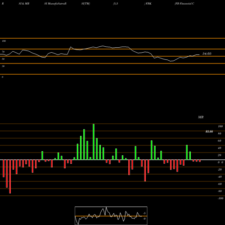225x225 pixels.
Task: Select the 83.69 value label
Action: pyautogui.click(x=209, y=131)
